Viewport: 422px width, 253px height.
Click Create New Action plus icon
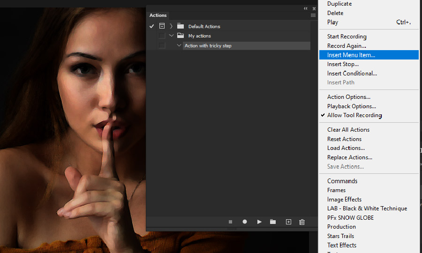[288, 222]
